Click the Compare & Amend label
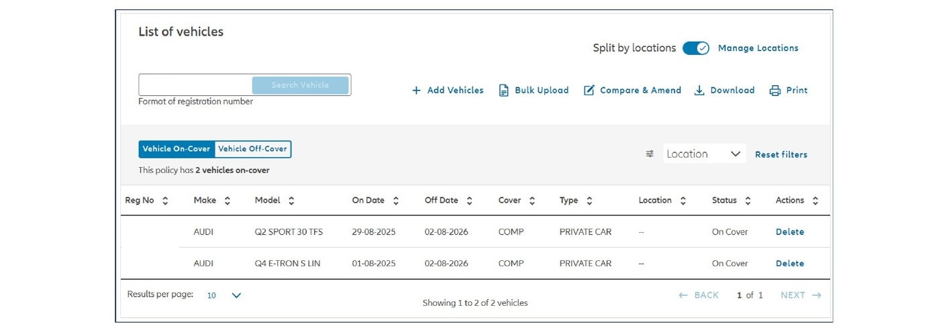Image resolution: width=949 pixels, height=330 pixels. [640, 90]
